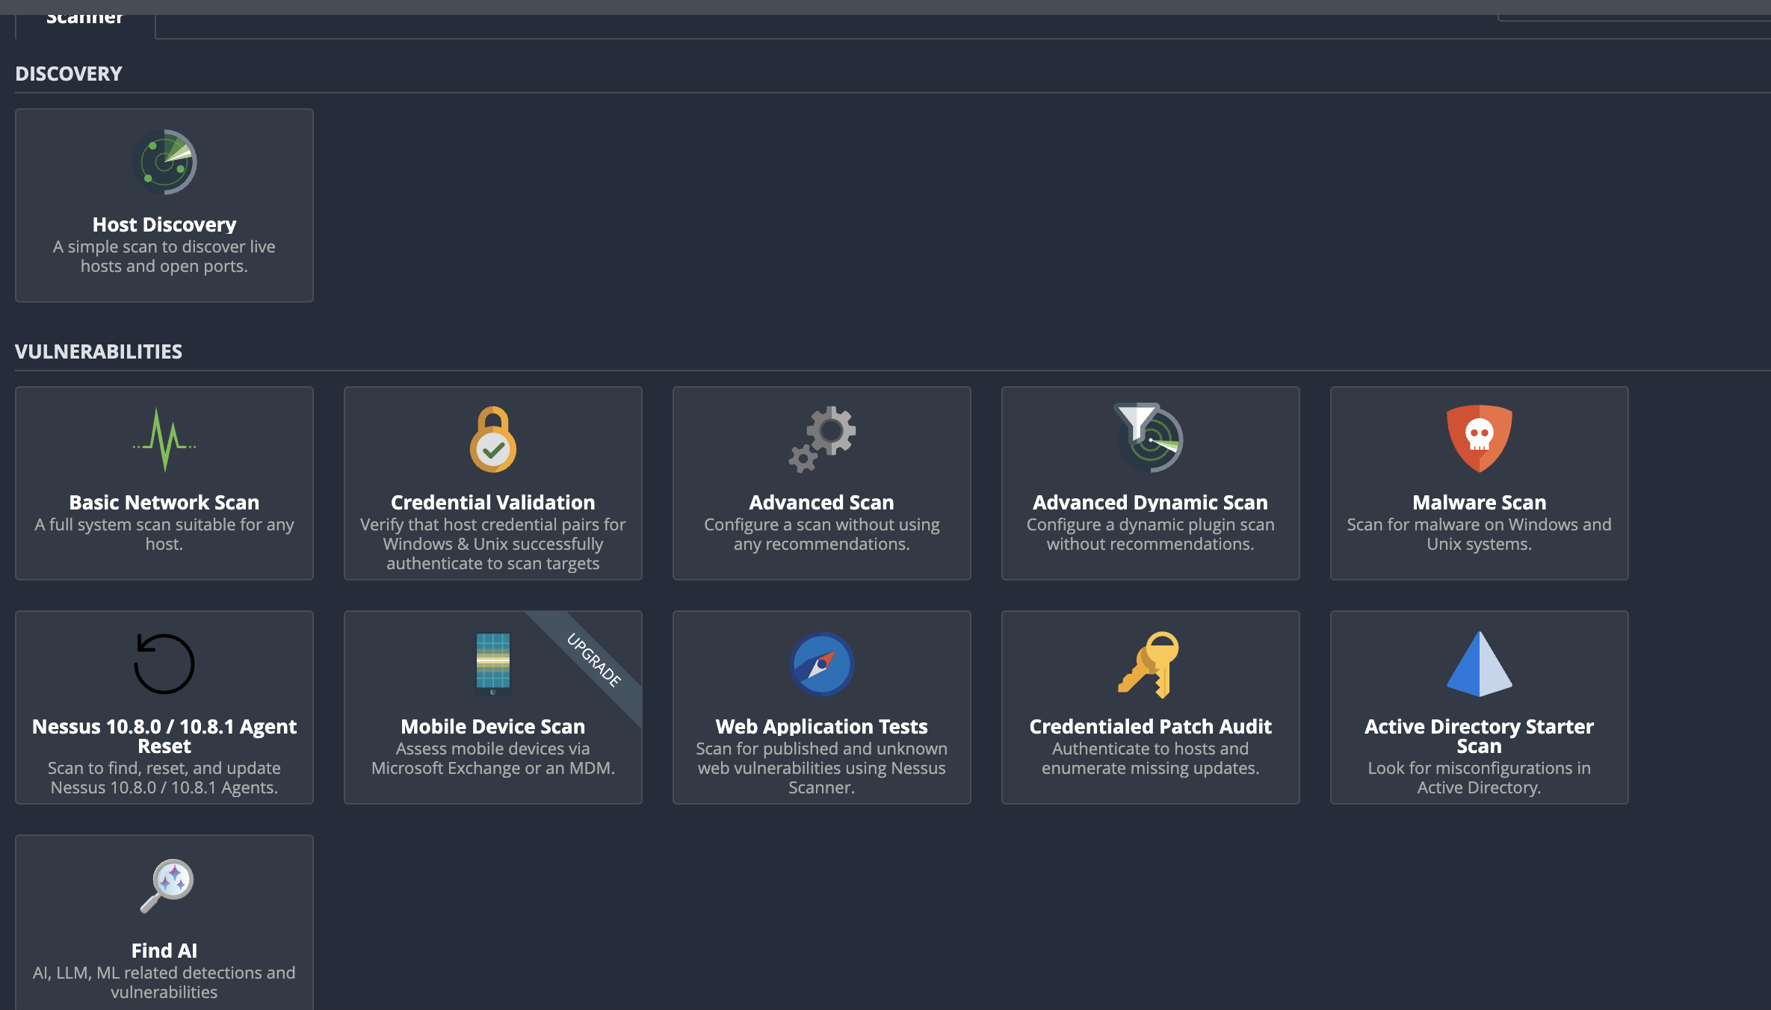Click the Basic Network Scan pulse icon

[164, 440]
